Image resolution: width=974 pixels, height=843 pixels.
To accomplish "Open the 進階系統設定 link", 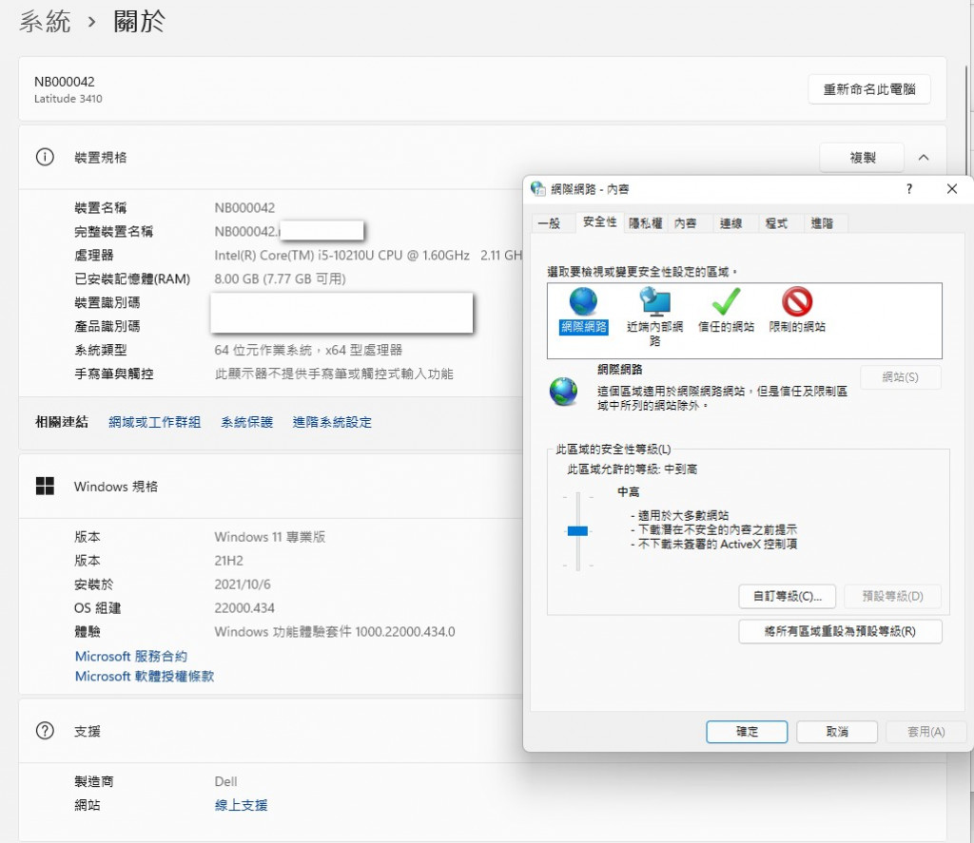I will click(x=332, y=422).
